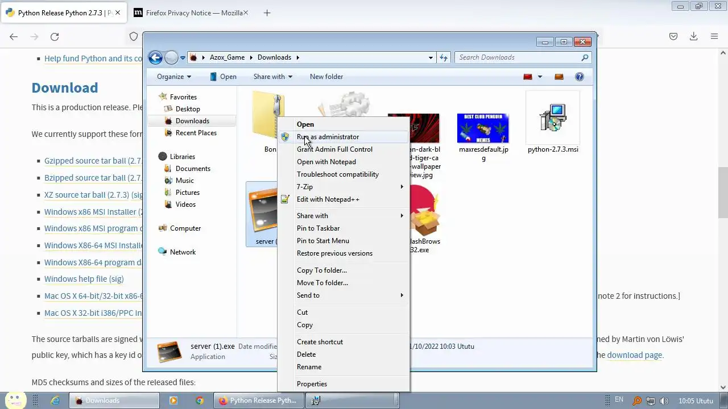Open Chrome from the taskbar
728x409 pixels.
coord(200,400)
